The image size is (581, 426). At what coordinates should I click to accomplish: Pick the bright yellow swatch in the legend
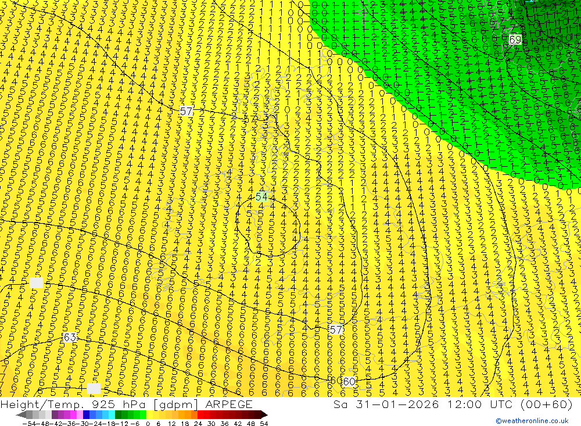pyautogui.click(x=150, y=415)
